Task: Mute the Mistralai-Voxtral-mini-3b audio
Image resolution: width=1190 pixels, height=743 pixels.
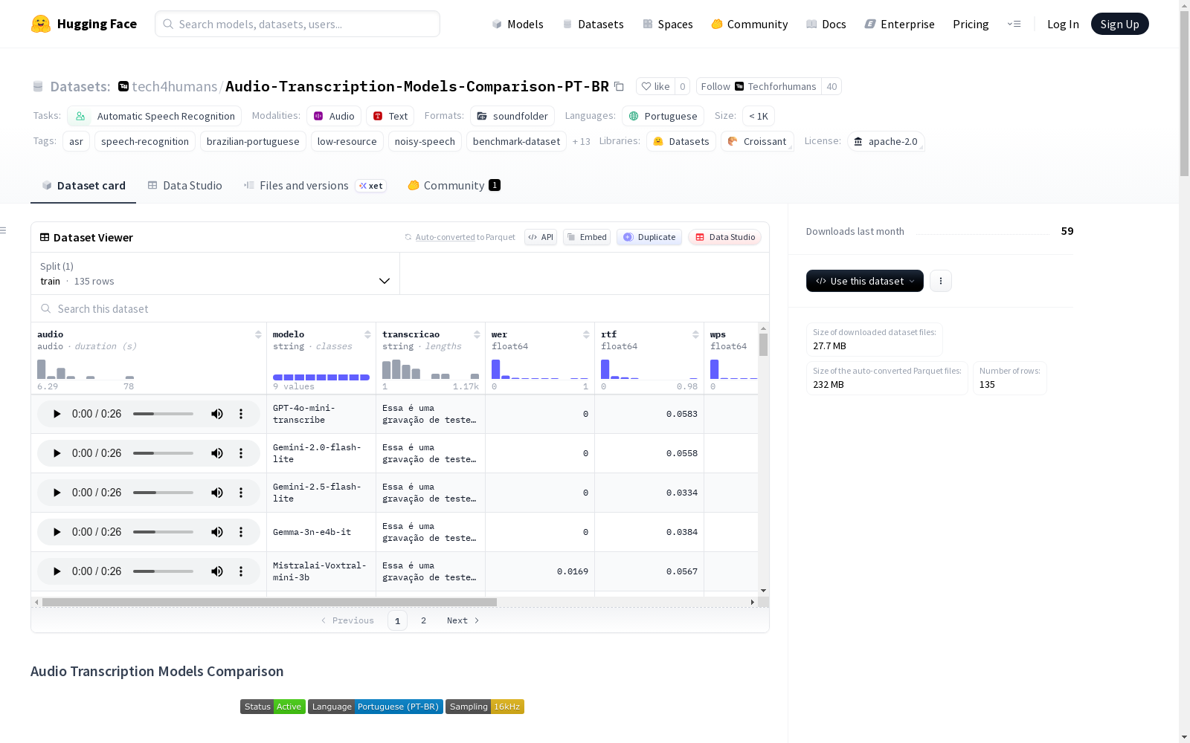Action: [x=217, y=571]
